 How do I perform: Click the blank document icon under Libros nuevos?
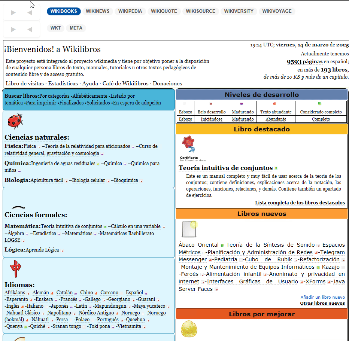[x=189, y=229]
